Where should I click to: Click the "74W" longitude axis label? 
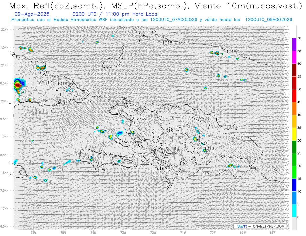pyautogui.click(x=93, y=232)
